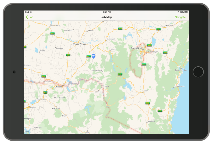
Task: Tap the Benalla town label
Action: click(x=33, y=108)
